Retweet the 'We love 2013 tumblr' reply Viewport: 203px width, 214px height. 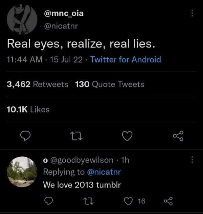pyautogui.click(x=88, y=201)
